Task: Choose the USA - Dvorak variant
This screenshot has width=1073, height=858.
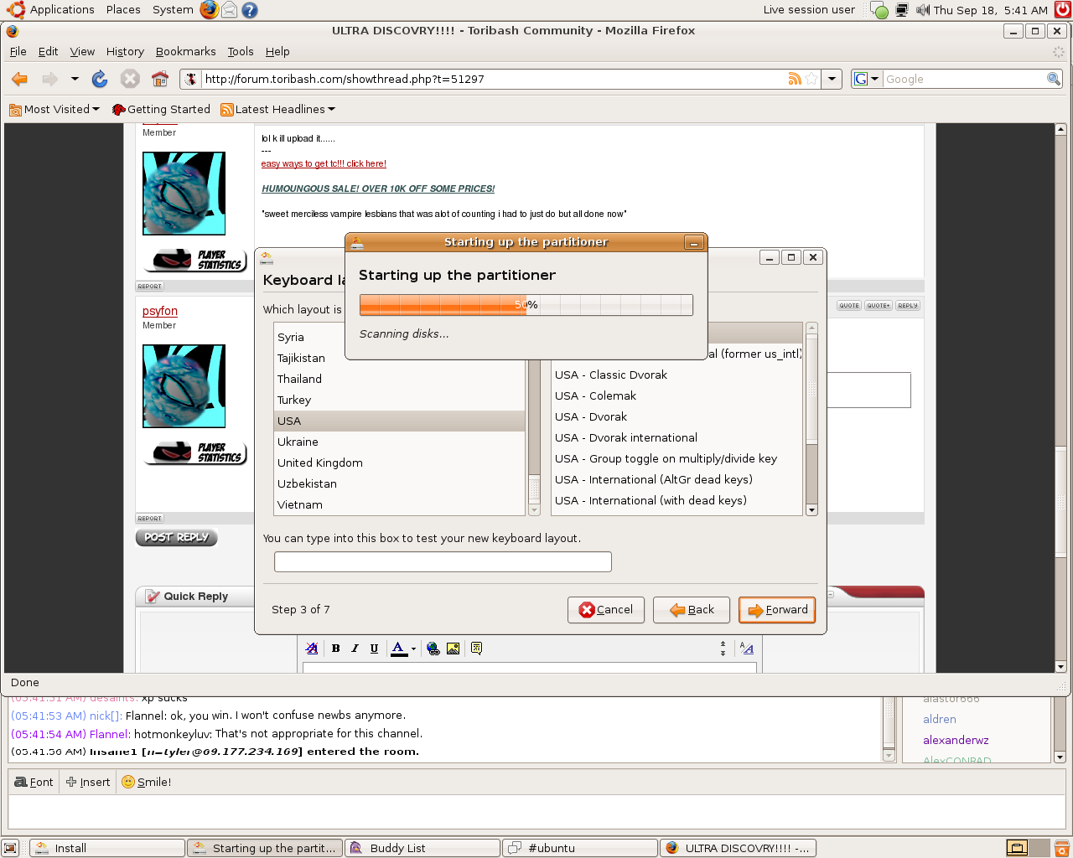Action: (x=677, y=416)
